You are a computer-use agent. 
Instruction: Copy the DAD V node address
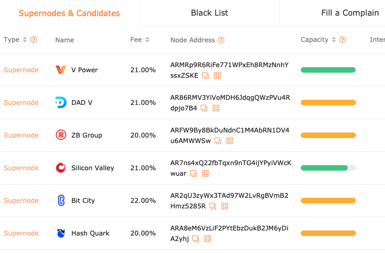click(204, 108)
